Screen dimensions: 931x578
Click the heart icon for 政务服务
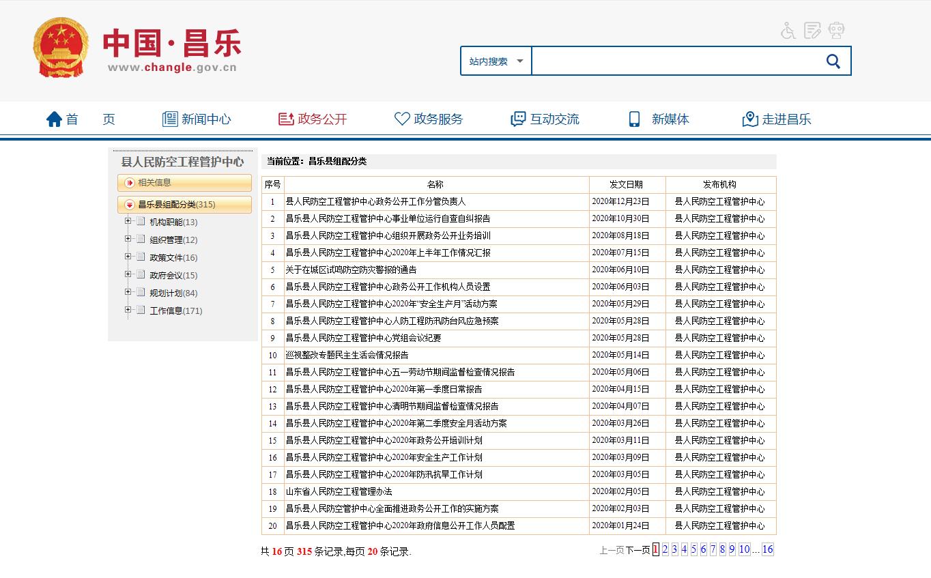402,119
